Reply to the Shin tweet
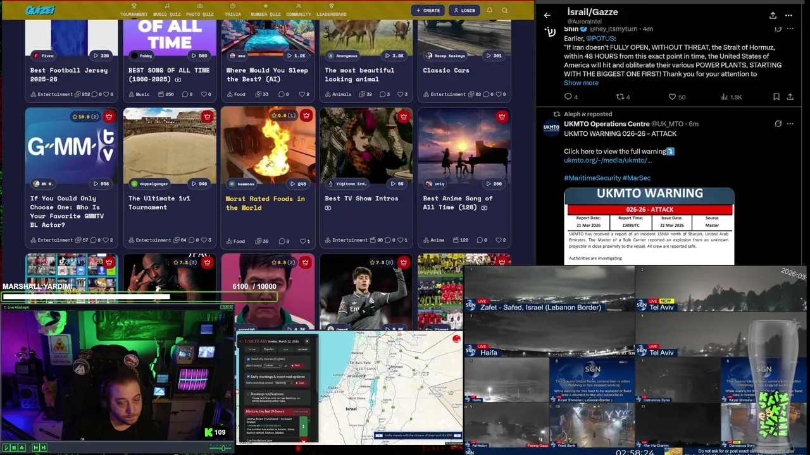Image resolution: width=810 pixels, height=455 pixels. [568, 97]
